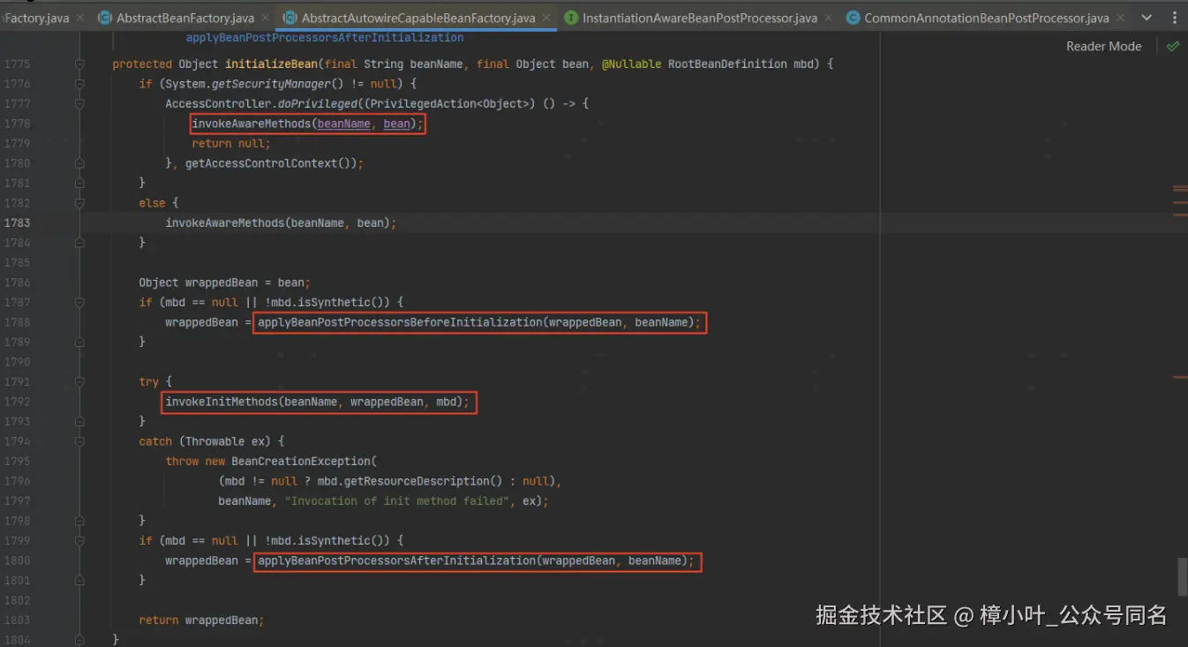Screen dimensions: 1188x647
Task: Click invokeInitMethods call on line 1792
Action: point(222,402)
